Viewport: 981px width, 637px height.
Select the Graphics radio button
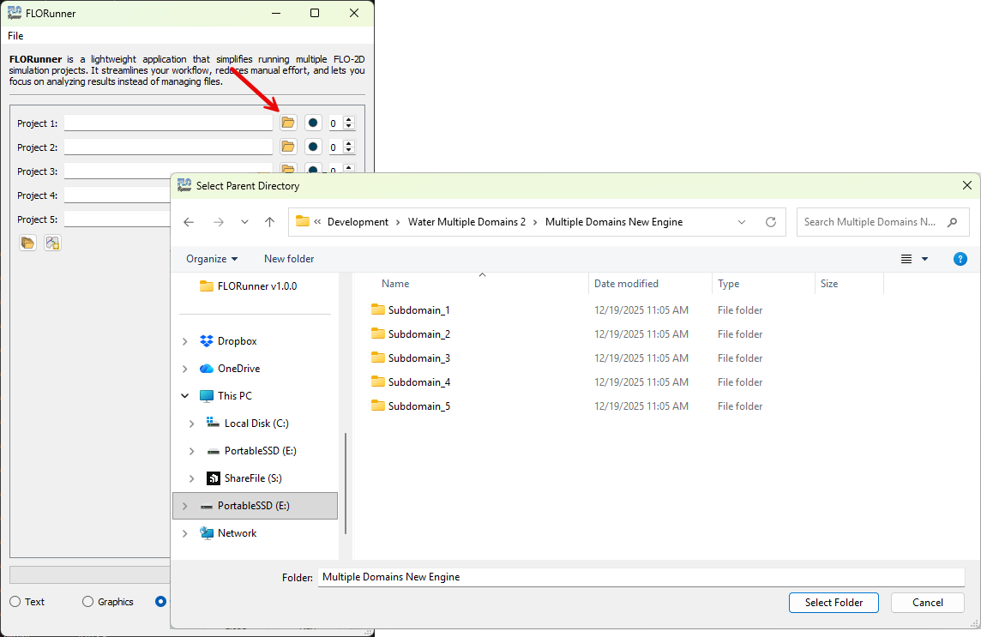pos(87,602)
